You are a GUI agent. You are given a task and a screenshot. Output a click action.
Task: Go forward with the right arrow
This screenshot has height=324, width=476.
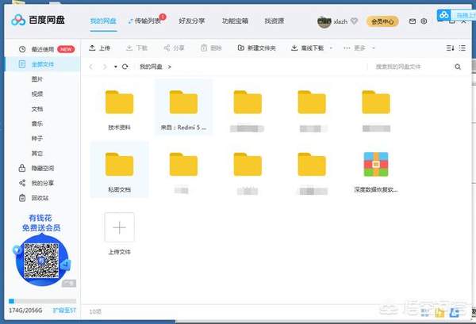[105, 67]
